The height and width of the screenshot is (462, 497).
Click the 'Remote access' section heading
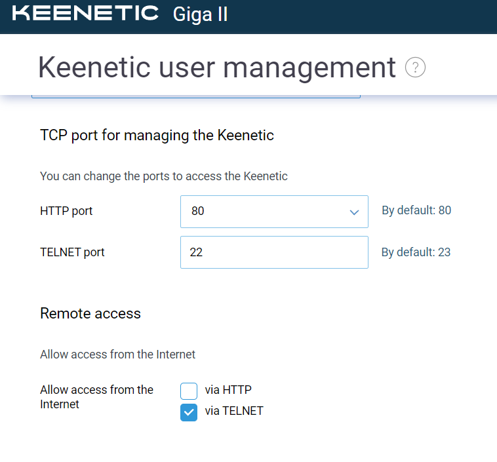coord(90,313)
